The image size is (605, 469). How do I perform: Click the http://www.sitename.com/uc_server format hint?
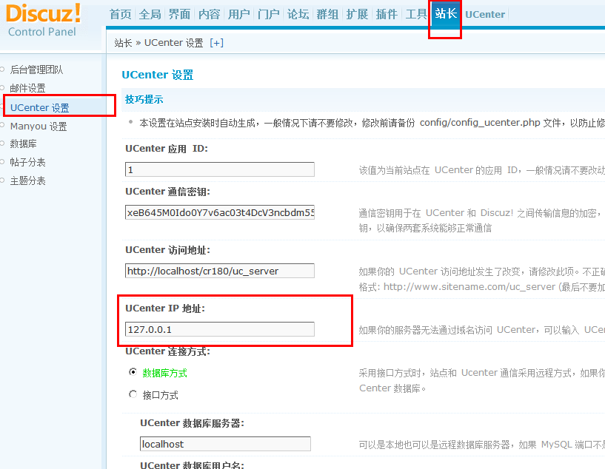469,287
